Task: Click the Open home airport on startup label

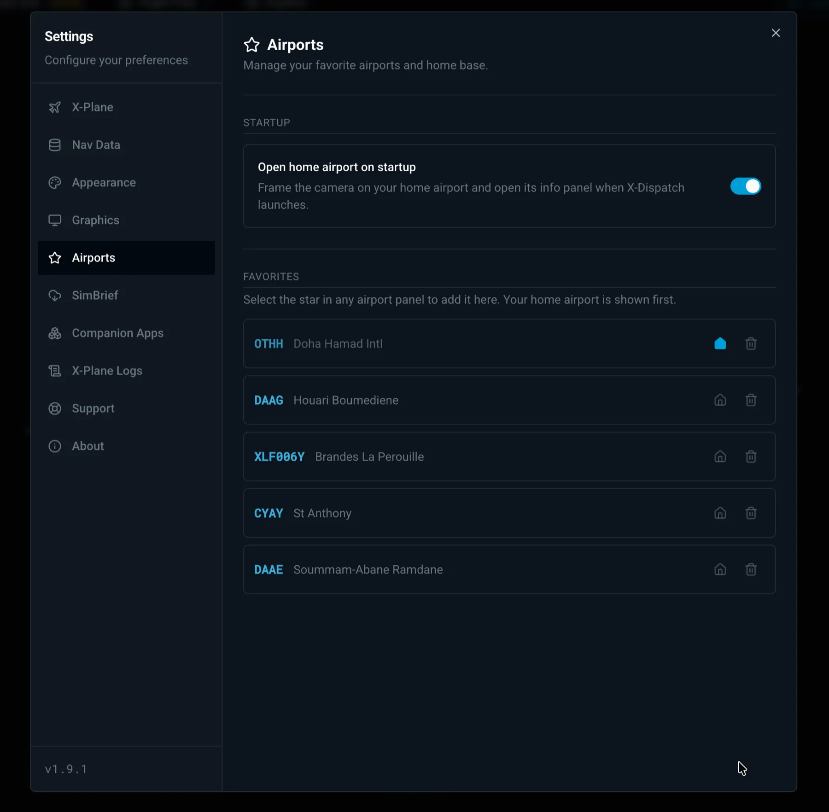Action: pyautogui.click(x=337, y=167)
